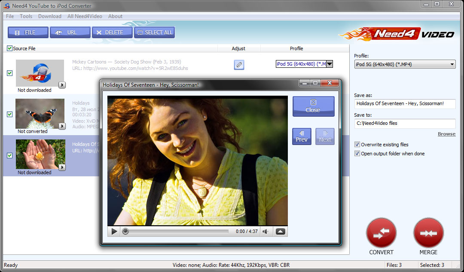Mute the preview player via speaker icon
This screenshot has width=464, height=272.
(x=266, y=231)
